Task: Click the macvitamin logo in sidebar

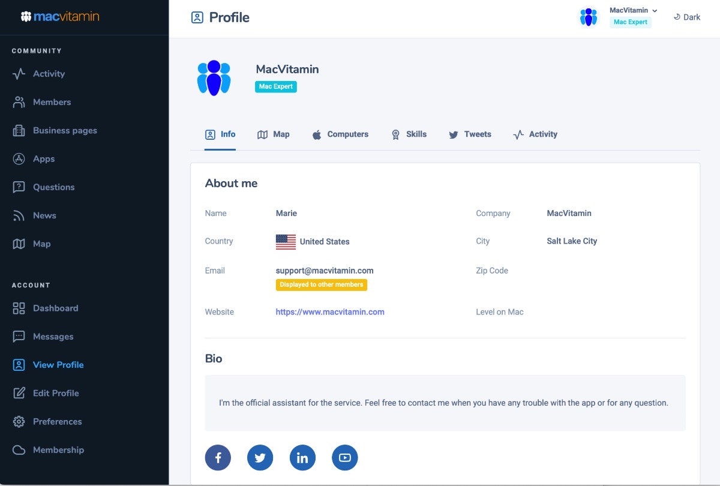Action: coord(60,16)
